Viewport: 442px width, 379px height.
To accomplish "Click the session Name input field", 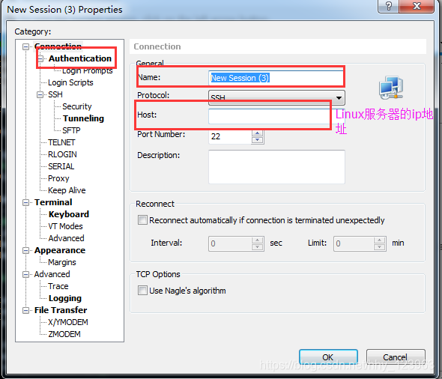I will (x=276, y=78).
